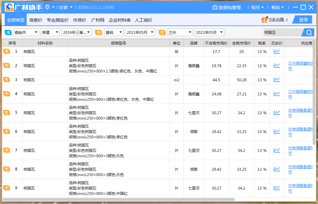Image resolution: width=318 pixels, height=204 pixels.
Task: Open the 基础 type dropdown
Action: point(114,32)
